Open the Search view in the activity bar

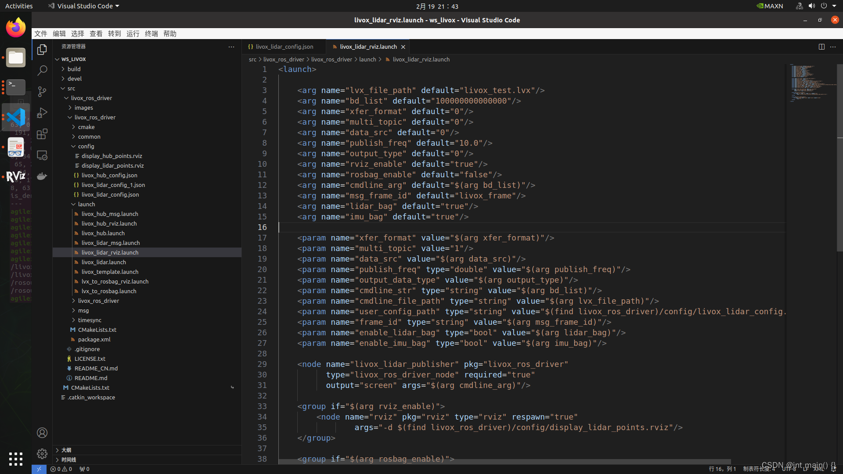42,71
